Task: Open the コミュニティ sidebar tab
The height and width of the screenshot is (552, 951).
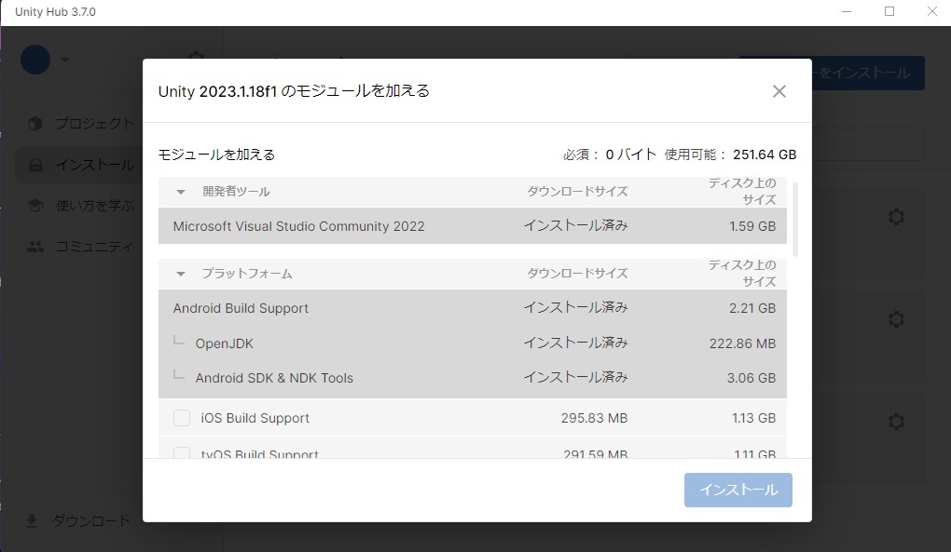Action: (79, 247)
